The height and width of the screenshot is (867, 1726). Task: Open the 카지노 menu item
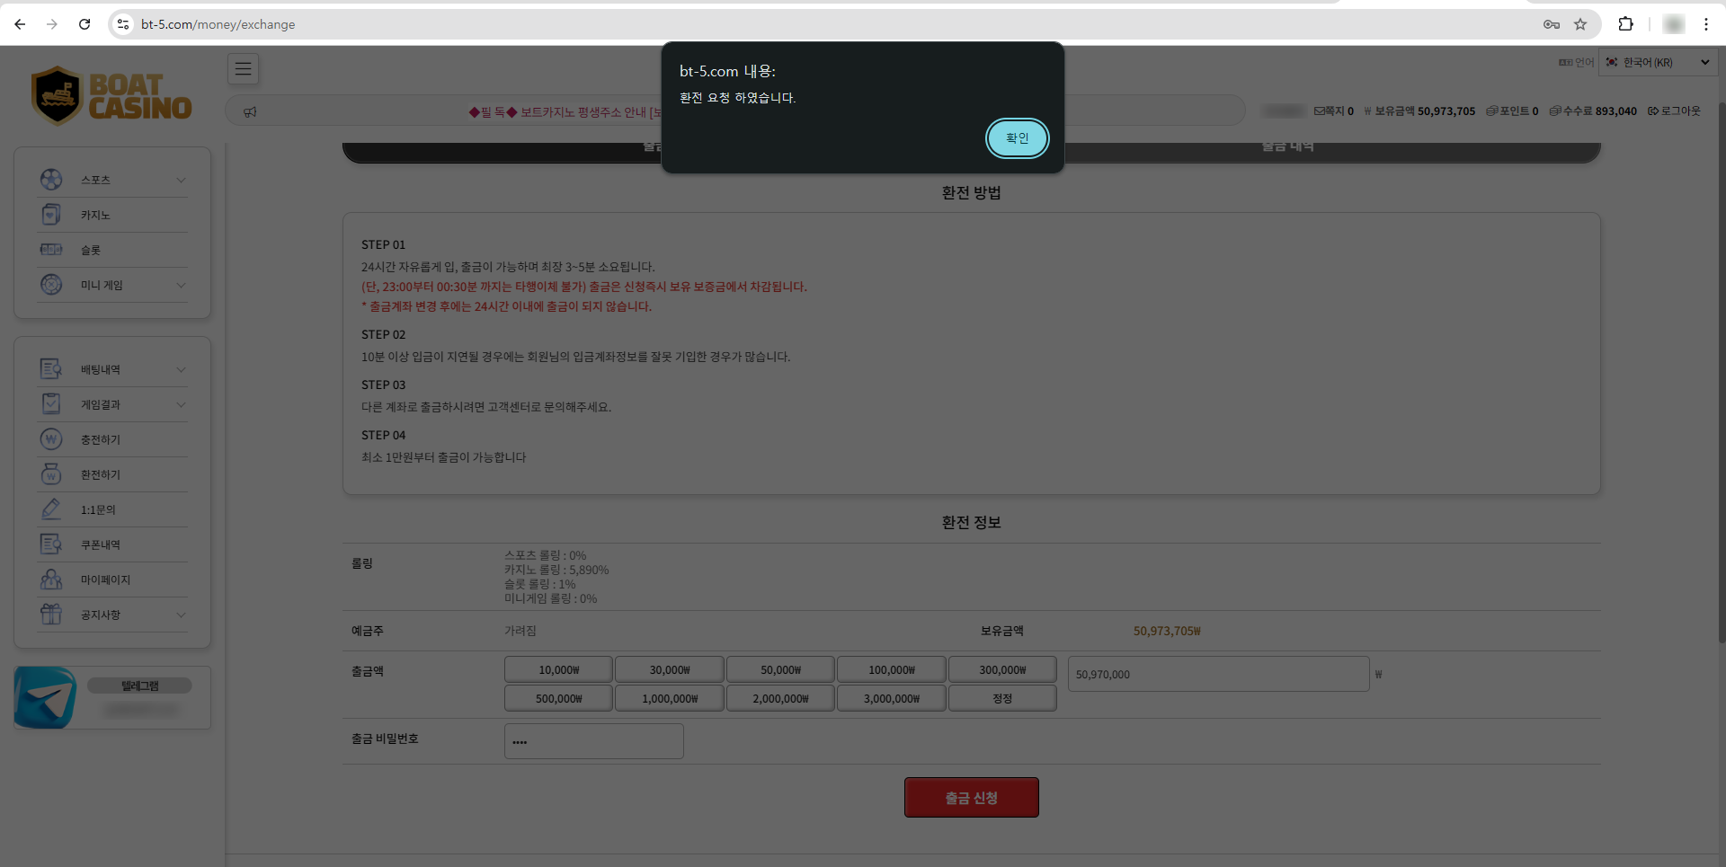coord(112,215)
